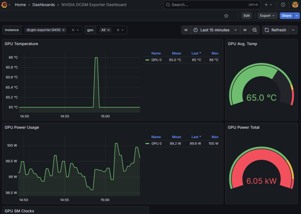Shift time range backward
This screenshot has width=301, height=214.
click(x=186, y=30)
